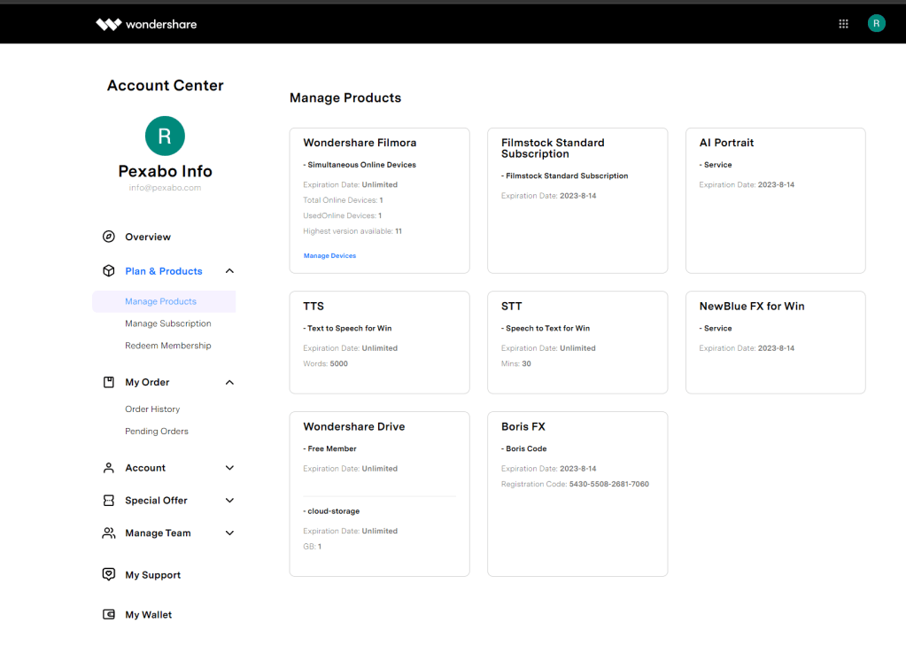The height and width of the screenshot is (654, 906).
Task: Click 'Simultaneous Online Devices' text
Action: 361,165
